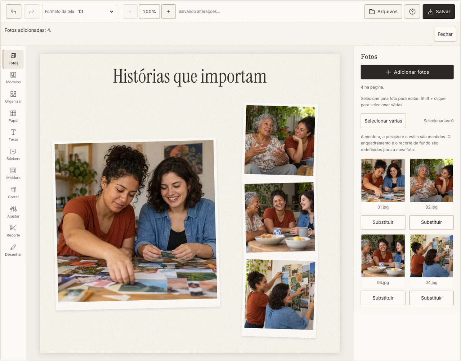The image size is (461, 361).
Task: Replace 03.jpg with its Substituir button
Action: point(383,298)
